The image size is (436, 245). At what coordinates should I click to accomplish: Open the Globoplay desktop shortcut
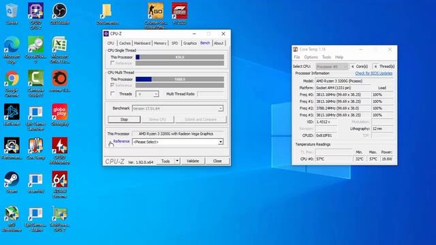click(59, 115)
